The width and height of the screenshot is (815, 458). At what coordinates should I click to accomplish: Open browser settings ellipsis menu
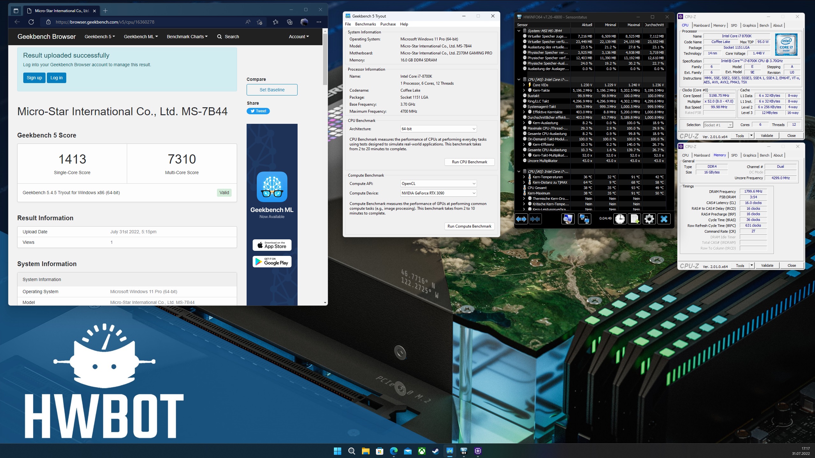click(319, 22)
